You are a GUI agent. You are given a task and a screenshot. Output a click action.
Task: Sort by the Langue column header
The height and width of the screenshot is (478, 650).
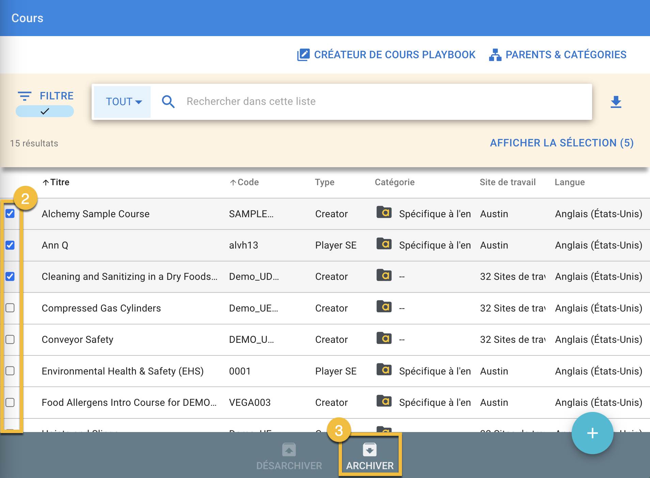[570, 182]
